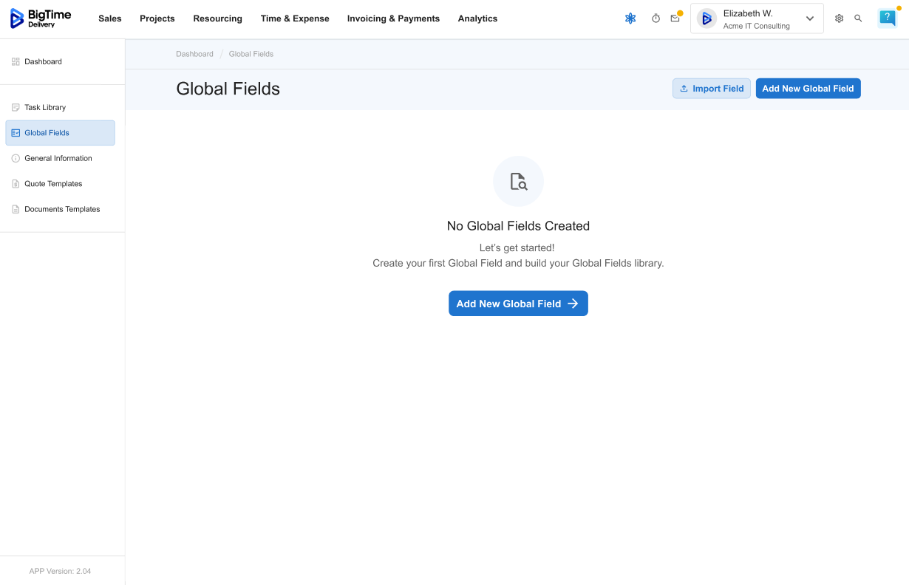This screenshot has height=585, width=909.
Task: Open the mail notifications icon
Action: (x=675, y=18)
